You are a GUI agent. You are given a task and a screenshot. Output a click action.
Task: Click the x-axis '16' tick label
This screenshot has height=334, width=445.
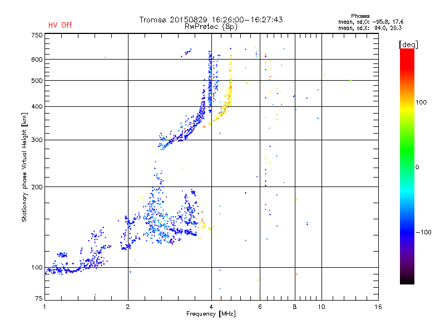point(378,307)
